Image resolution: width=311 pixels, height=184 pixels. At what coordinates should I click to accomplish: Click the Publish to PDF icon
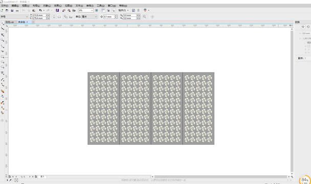[x=74, y=10]
